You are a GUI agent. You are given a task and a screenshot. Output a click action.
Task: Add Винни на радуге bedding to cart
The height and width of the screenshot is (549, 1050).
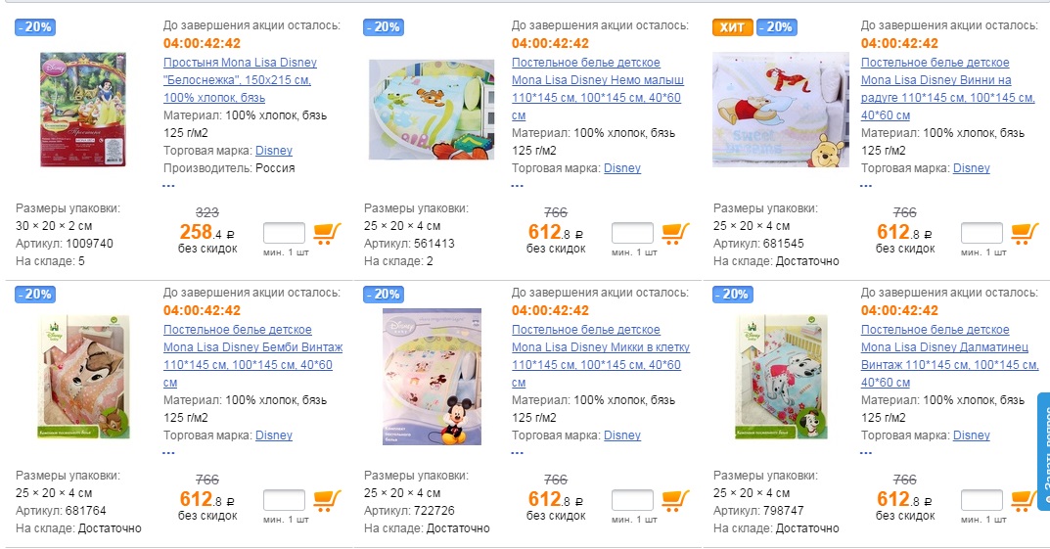pyautogui.click(x=1025, y=234)
